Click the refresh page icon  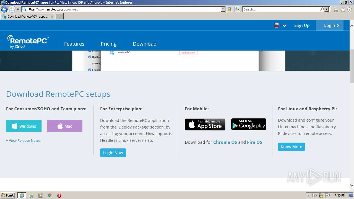pyautogui.click(x=237, y=9)
